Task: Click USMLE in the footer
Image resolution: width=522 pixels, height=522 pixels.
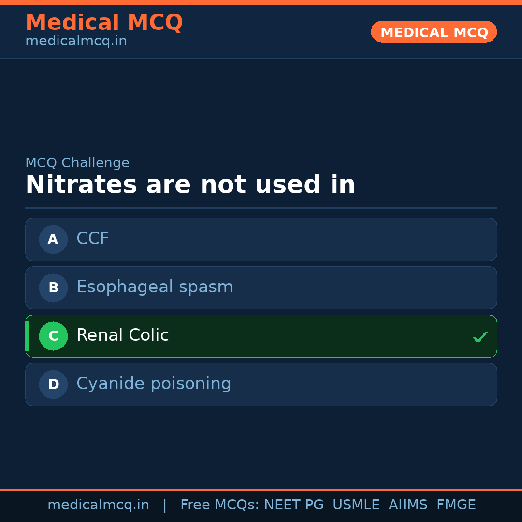Action: [x=356, y=505]
